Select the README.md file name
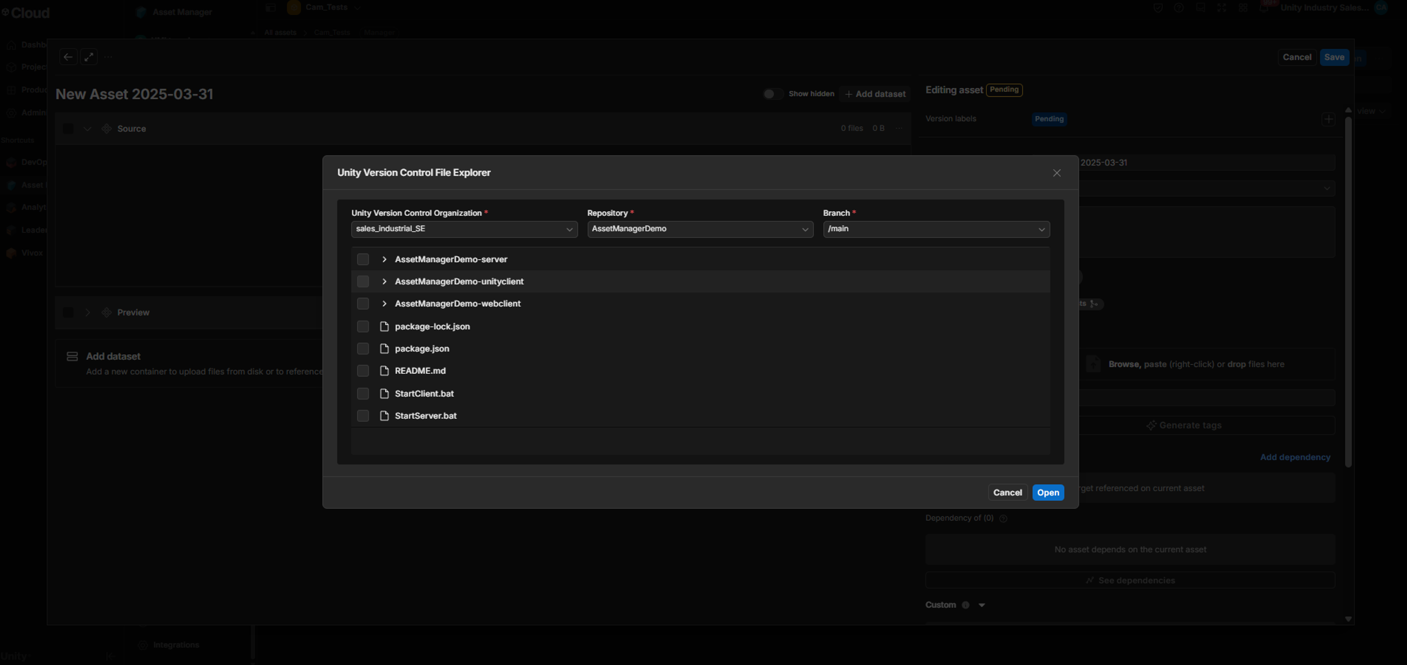This screenshot has width=1407, height=665. [x=420, y=371]
